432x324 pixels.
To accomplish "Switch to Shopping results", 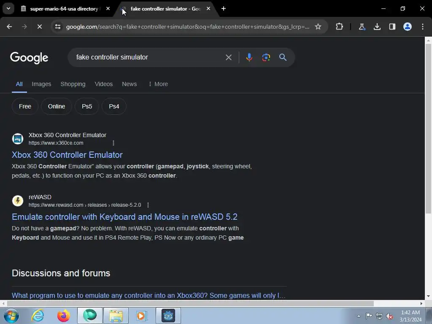I will click(73, 84).
